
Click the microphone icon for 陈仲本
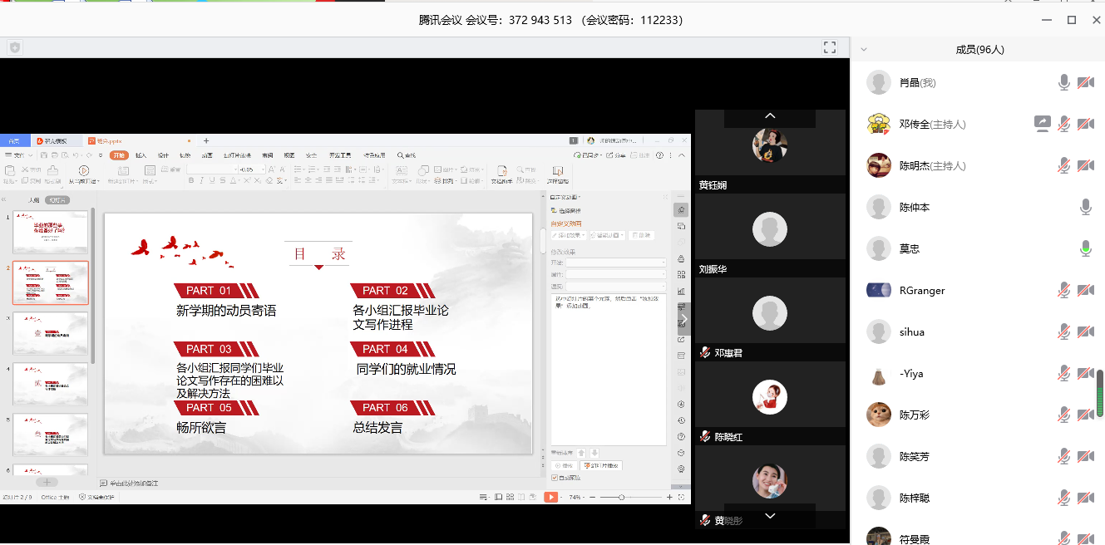point(1085,207)
